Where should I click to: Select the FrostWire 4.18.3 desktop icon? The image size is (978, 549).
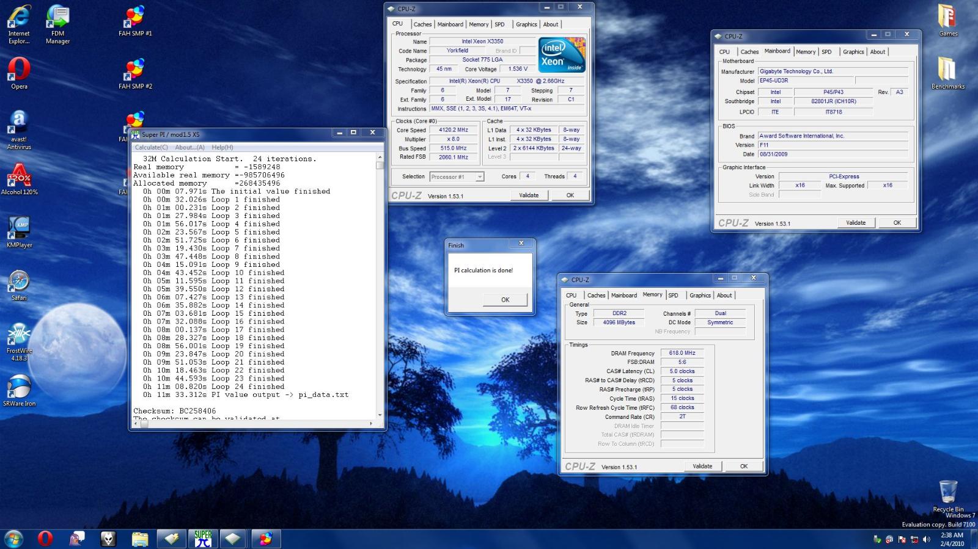tap(19, 342)
